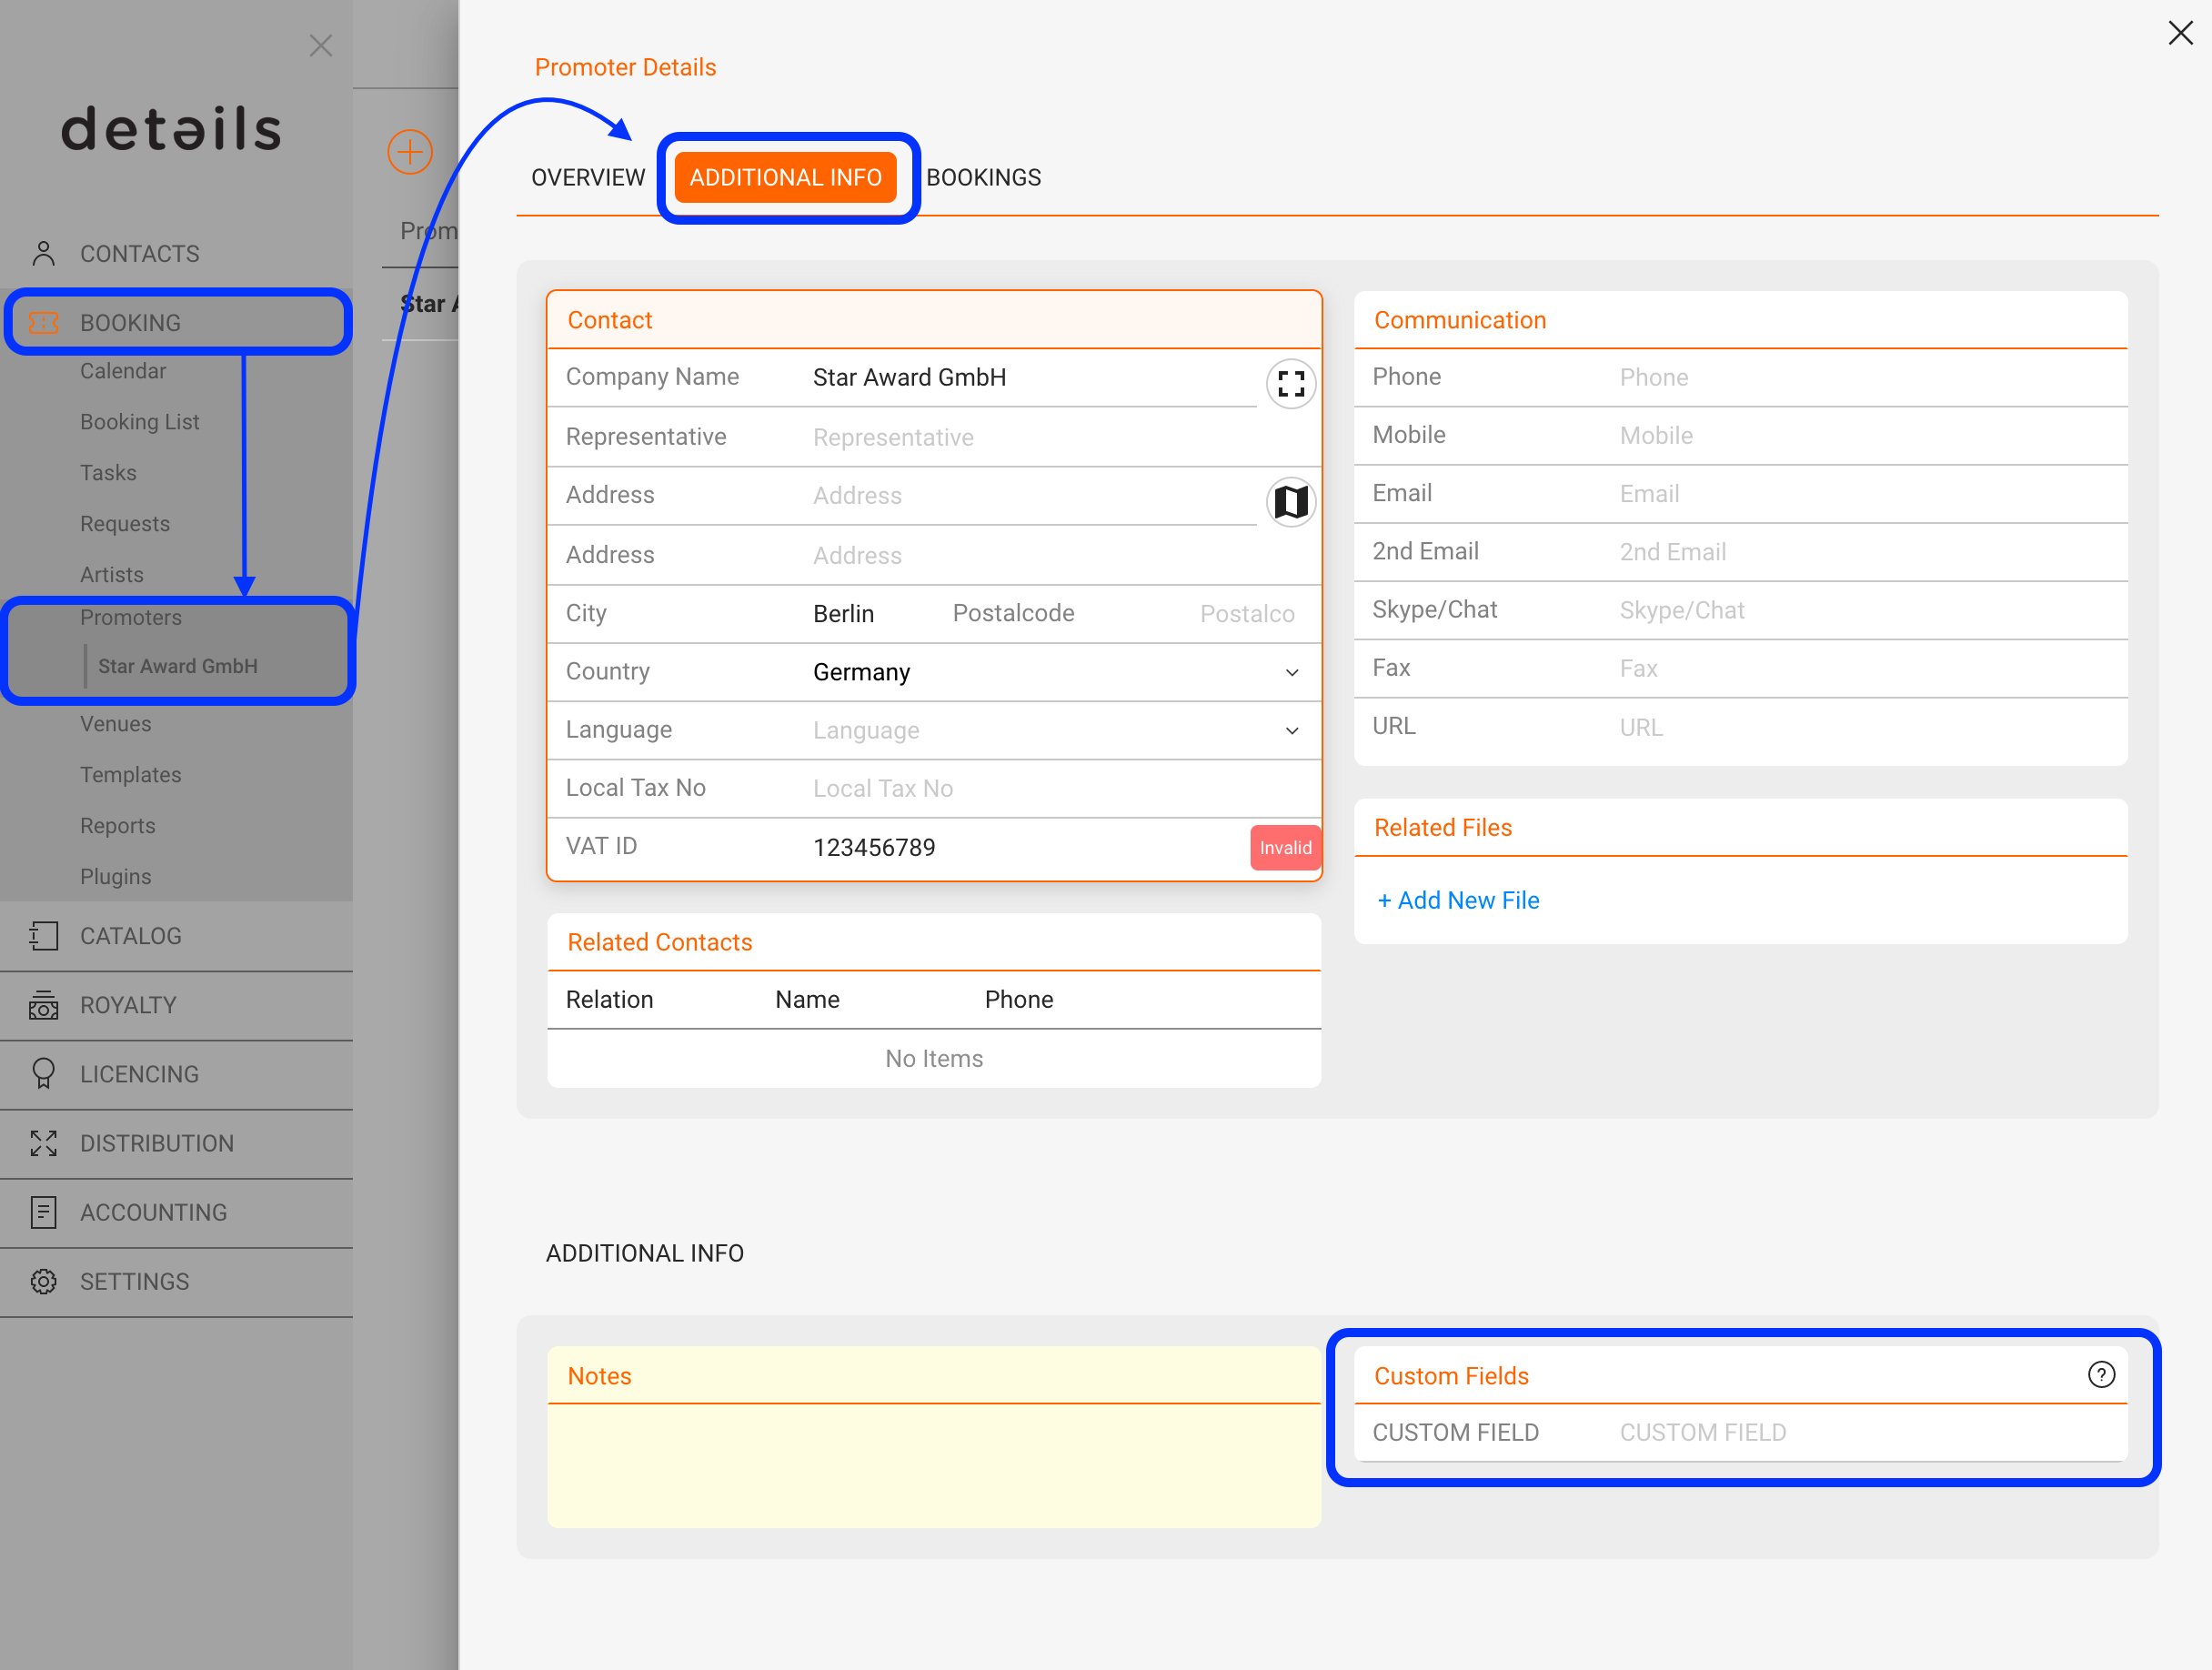Image resolution: width=2212 pixels, height=1670 pixels.
Task: Open Requests in the sidebar
Action: [x=125, y=524]
